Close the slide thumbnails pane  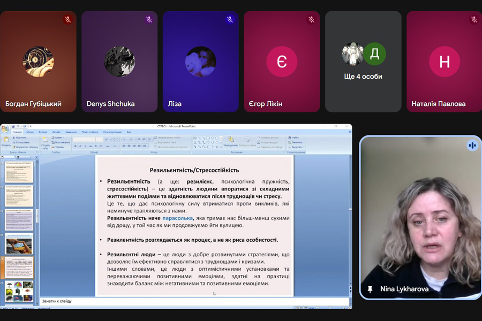click(36, 157)
